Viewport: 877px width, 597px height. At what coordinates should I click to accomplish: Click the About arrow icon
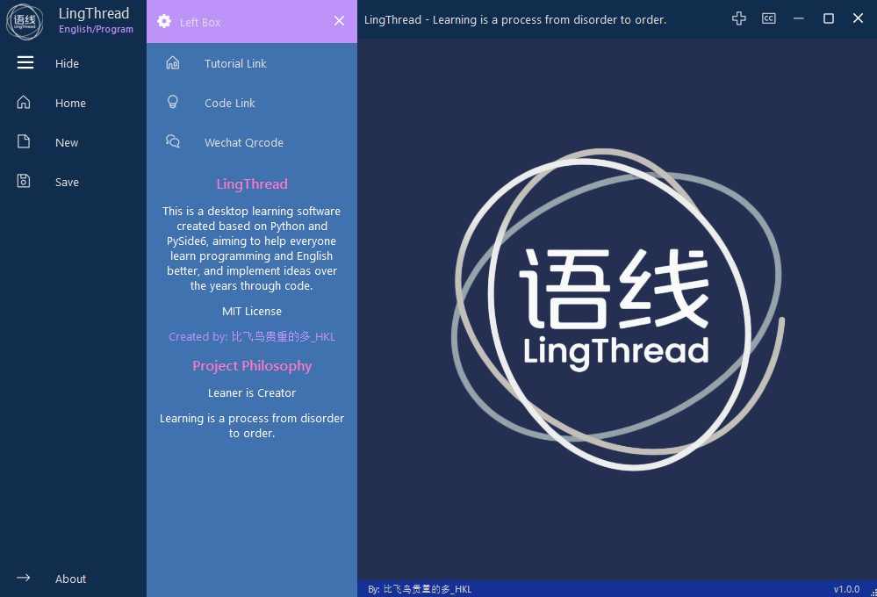click(24, 578)
